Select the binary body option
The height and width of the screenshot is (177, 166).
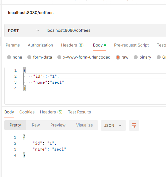click(142, 57)
